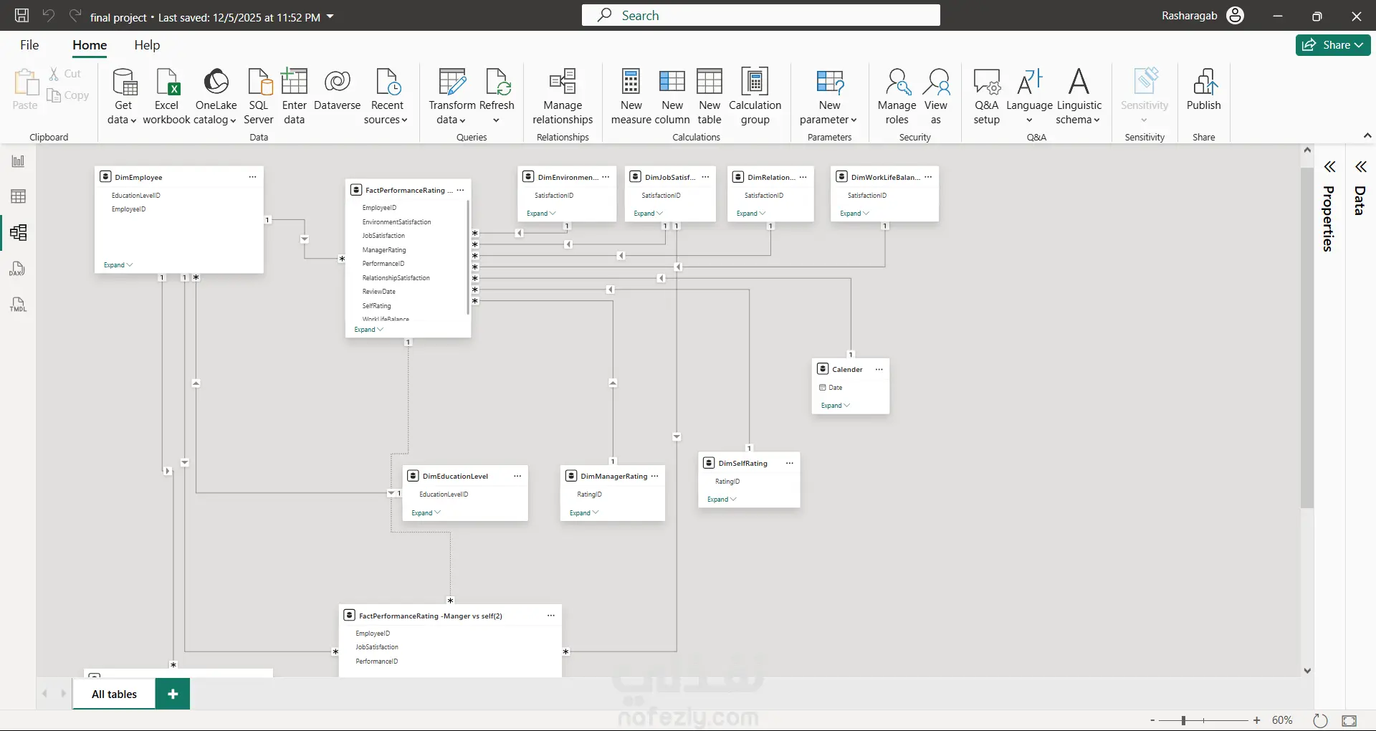Click the zoom slider handle
The image size is (1376, 731).
pyautogui.click(x=1183, y=720)
